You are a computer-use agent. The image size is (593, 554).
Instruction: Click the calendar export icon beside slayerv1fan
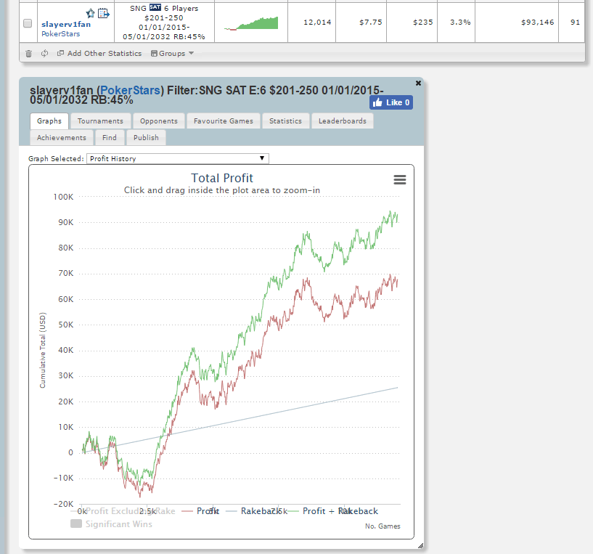pyautogui.click(x=103, y=14)
